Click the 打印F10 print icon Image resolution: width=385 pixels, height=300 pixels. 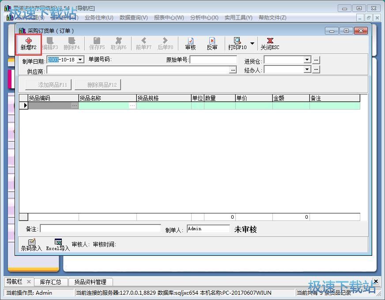pyautogui.click(x=237, y=43)
